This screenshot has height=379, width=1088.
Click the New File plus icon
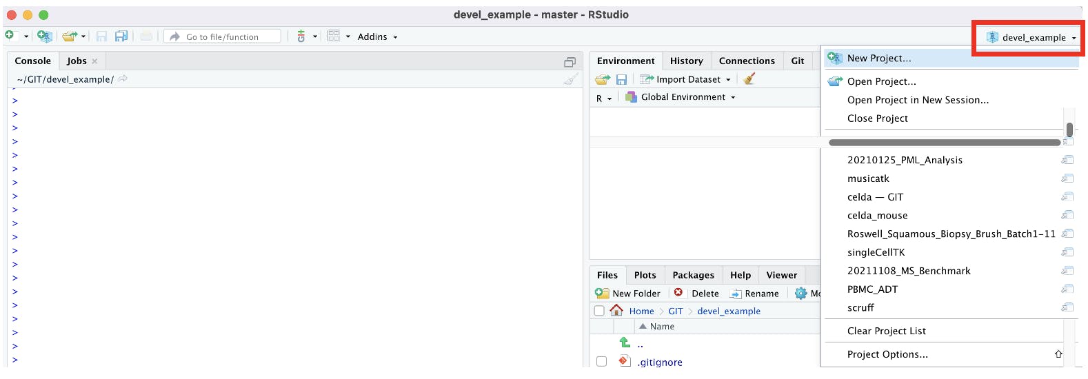pyautogui.click(x=10, y=35)
